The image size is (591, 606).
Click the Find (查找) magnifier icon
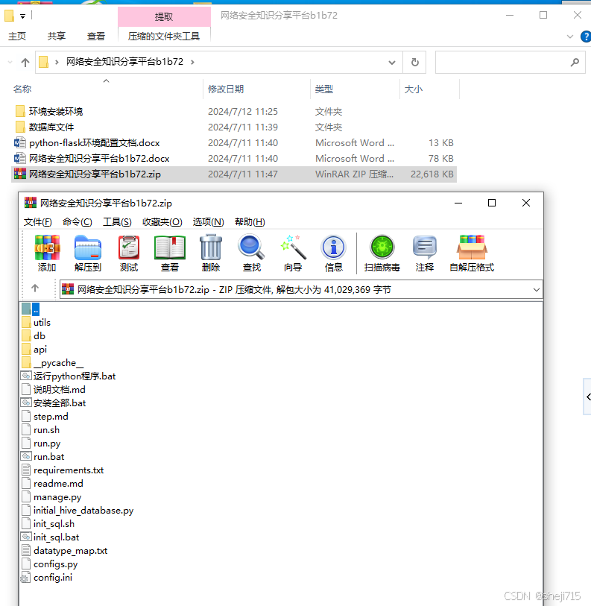pos(252,253)
